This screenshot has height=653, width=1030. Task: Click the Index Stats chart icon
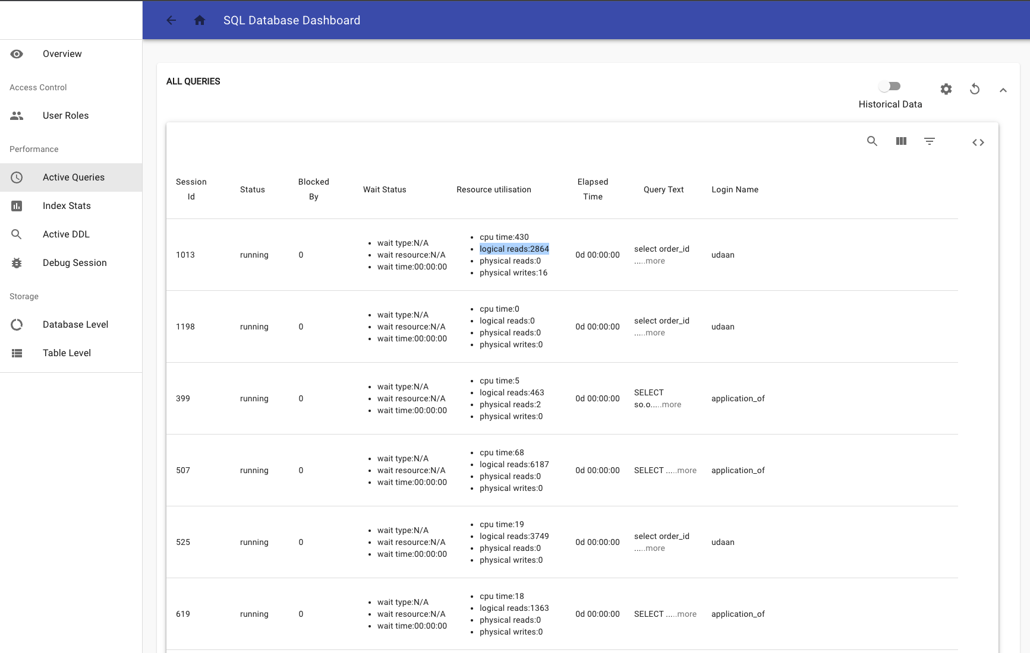[x=16, y=205]
